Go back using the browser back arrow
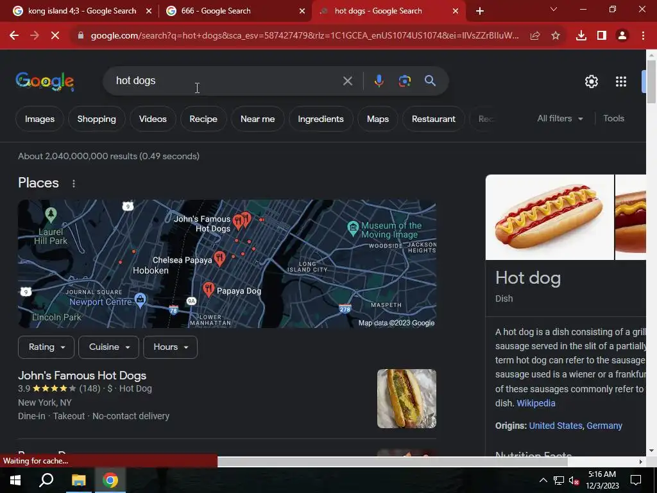This screenshot has width=657, height=493. pyautogui.click(x=14, y=36)
